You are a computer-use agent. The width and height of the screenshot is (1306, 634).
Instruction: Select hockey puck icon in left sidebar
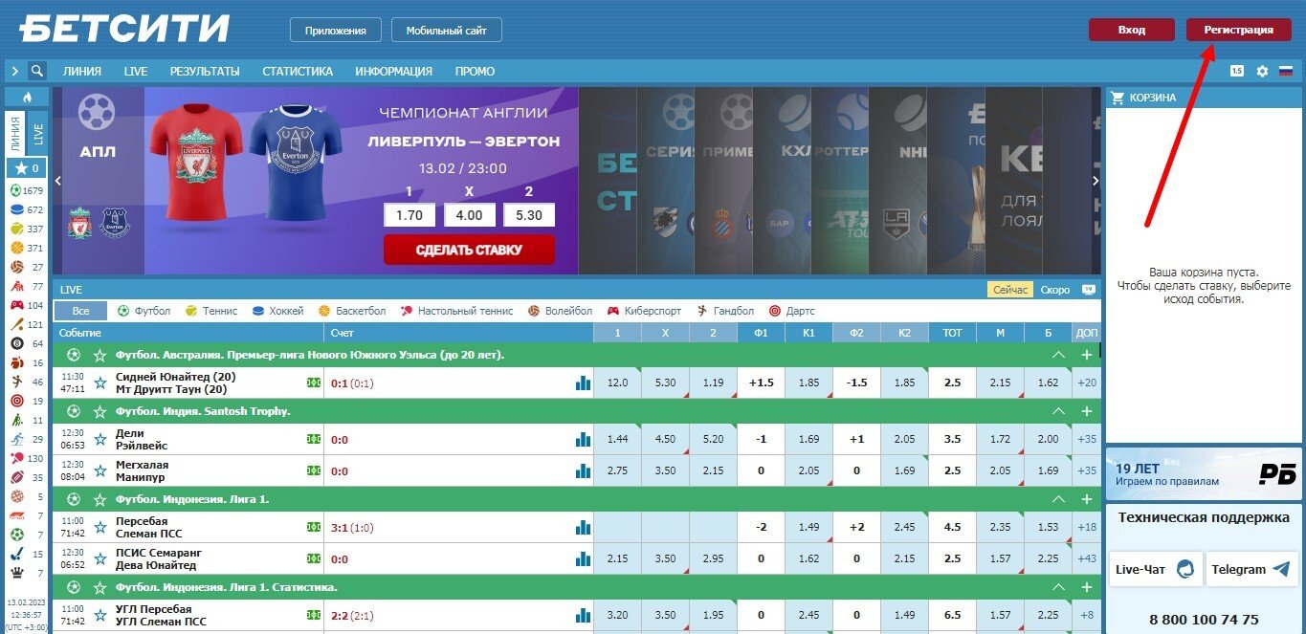point(15,209)
